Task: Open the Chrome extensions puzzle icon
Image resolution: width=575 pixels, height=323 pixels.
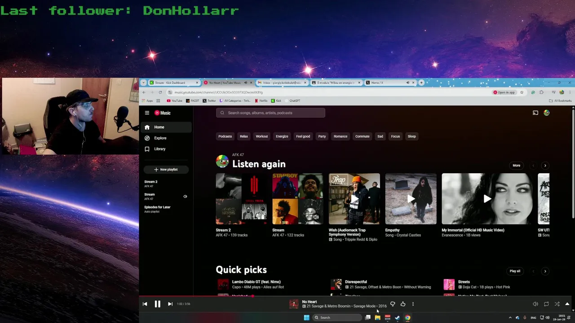Action: pos(542,92)
